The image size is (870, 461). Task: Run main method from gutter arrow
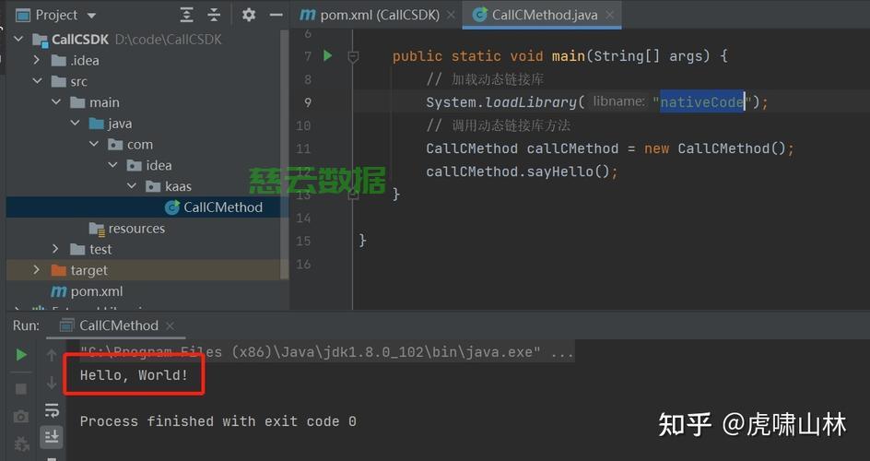pyautogui.click(x=328, y=55)
